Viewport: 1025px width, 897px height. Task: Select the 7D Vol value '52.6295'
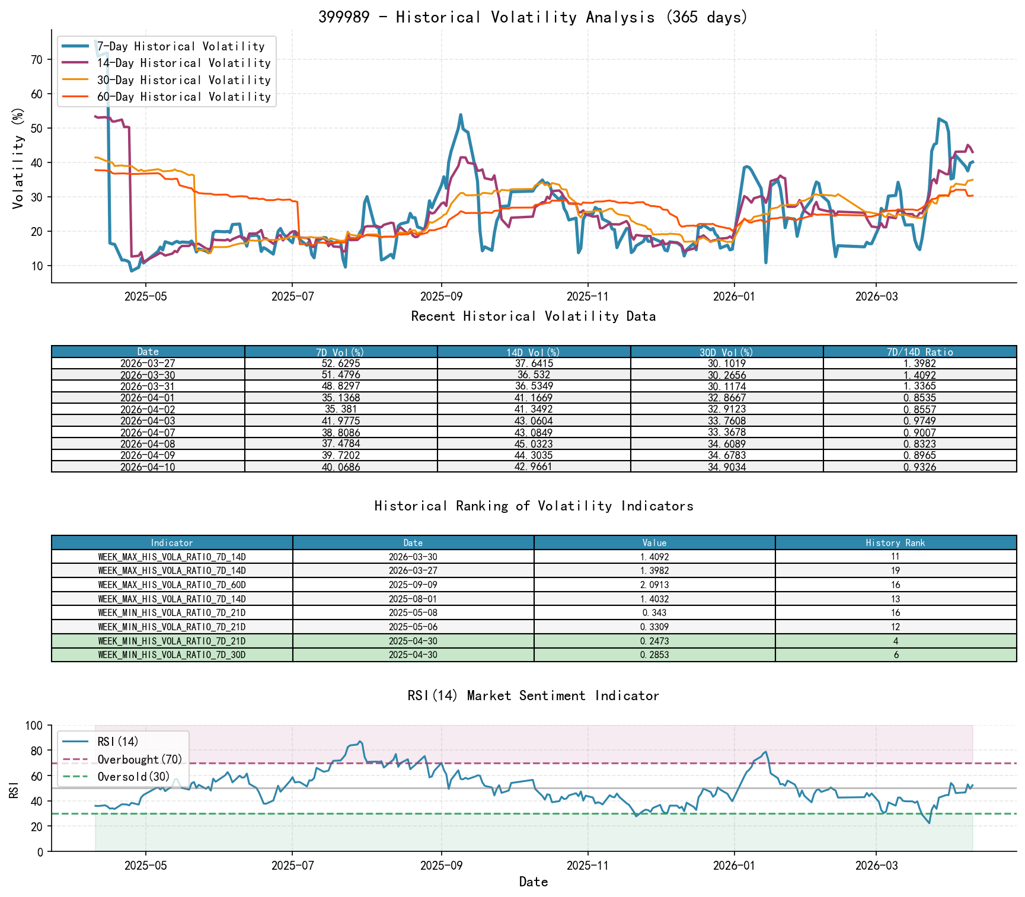341,363
